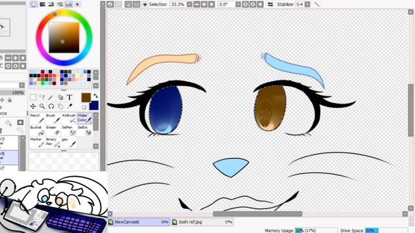Select the Lasso tool
Viewport: 415px width, 233px height.
tap(42, 97)
